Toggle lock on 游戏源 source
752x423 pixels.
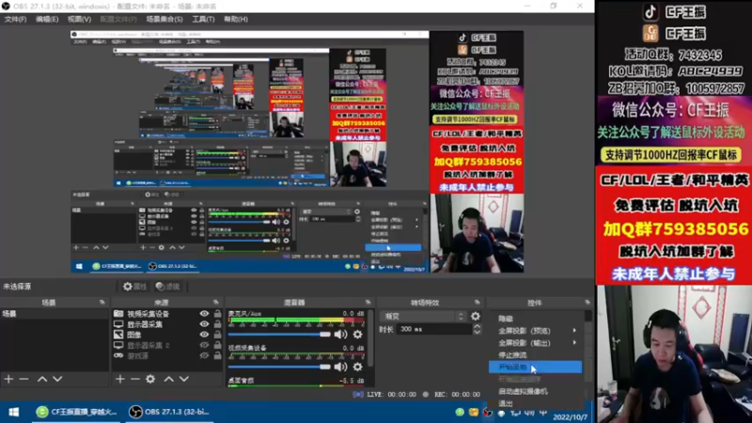pos(218,356)
